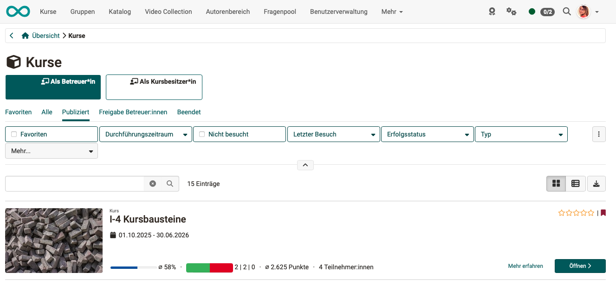Open the Autorenbereich menu item
The width and height of the screenshot is (616, 285).
tap(227, 12)
